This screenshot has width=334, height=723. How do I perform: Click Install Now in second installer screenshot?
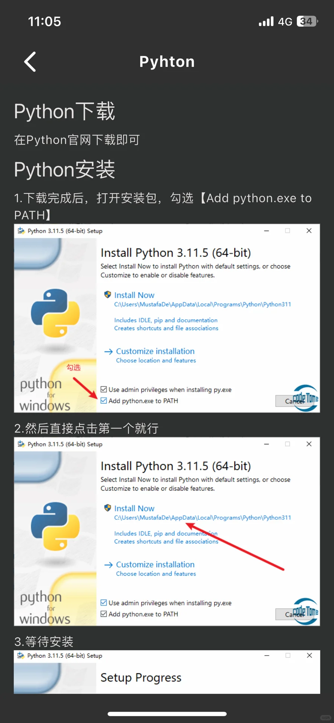(134, 508)
